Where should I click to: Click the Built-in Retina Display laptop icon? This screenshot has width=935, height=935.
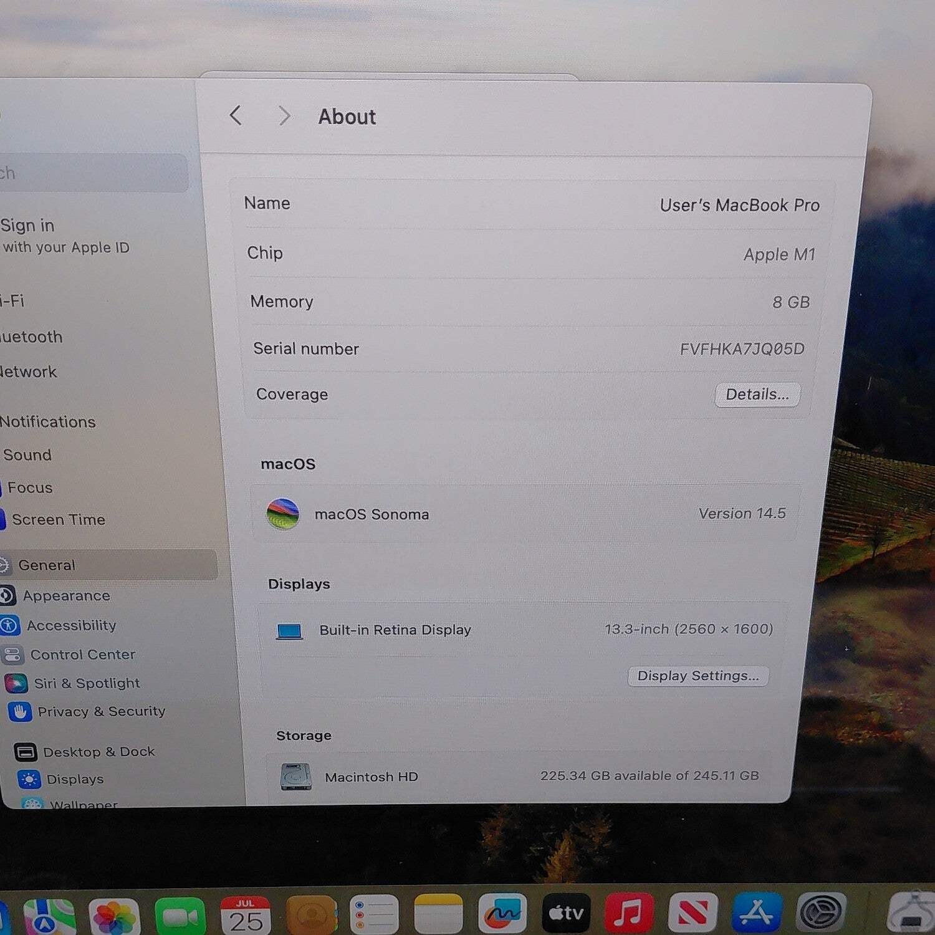289,631
